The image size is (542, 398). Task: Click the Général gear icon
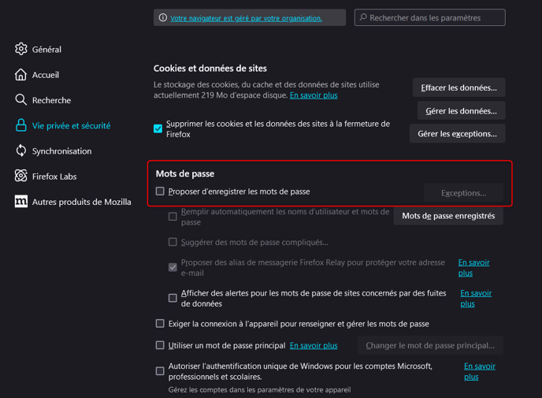(20, 49)
